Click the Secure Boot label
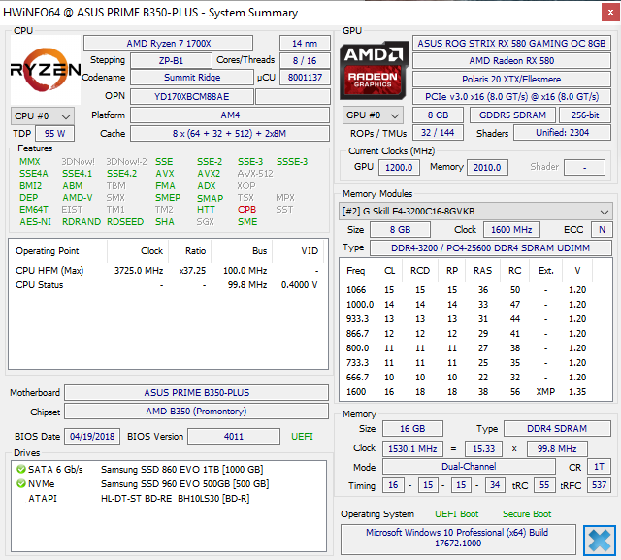Image resolution: width=621 pixels, height=560 pixels. [x=527, y=514]
